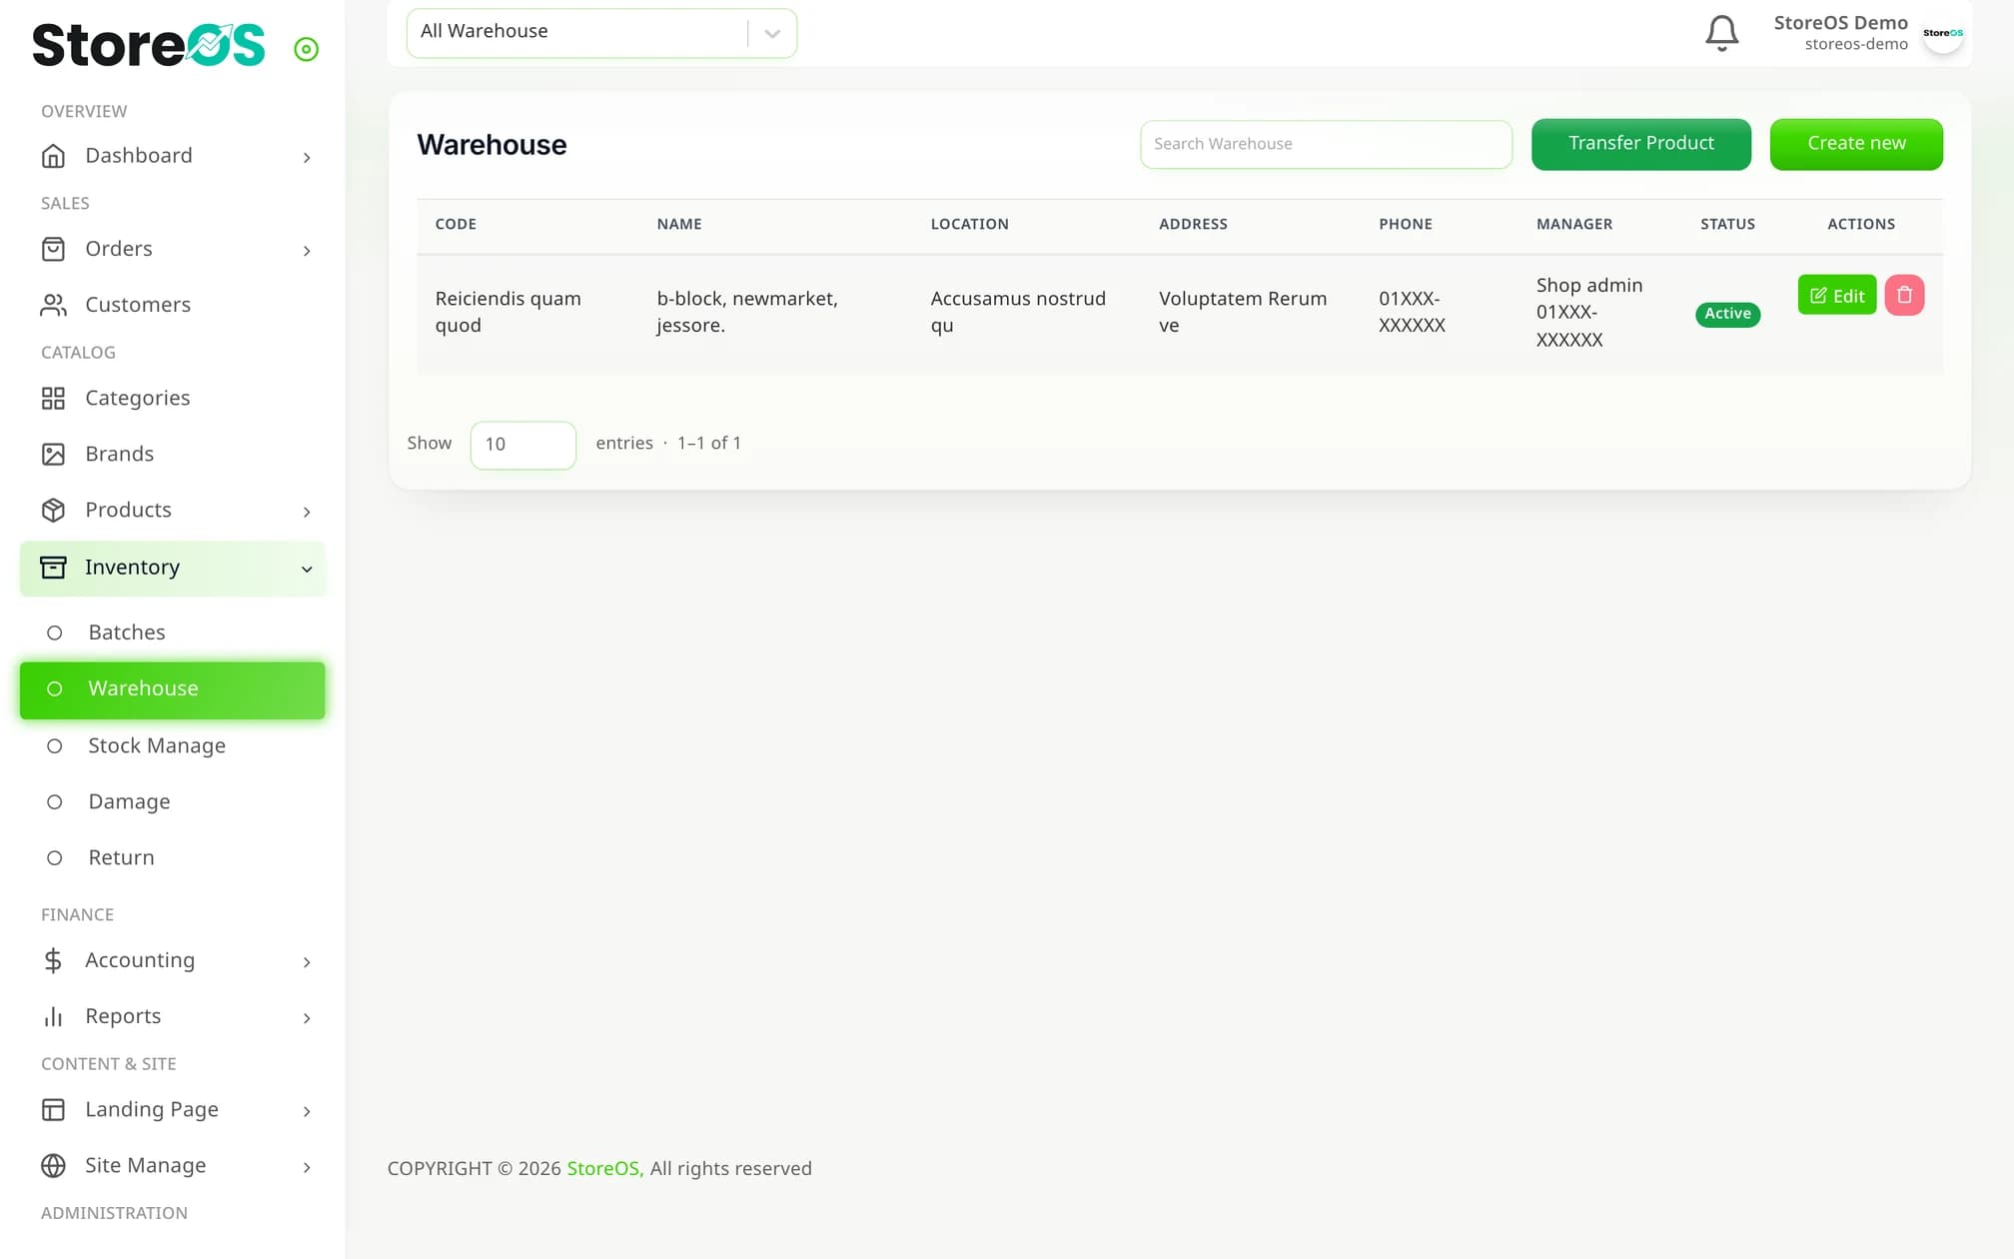This screenshot has width=2014, height=1259.
Task: Focus the Search Warehouse field
Action: 1326,145
